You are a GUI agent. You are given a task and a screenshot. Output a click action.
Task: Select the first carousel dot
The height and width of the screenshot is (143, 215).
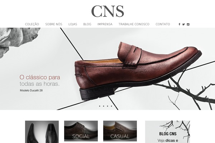tap(100, 106)
